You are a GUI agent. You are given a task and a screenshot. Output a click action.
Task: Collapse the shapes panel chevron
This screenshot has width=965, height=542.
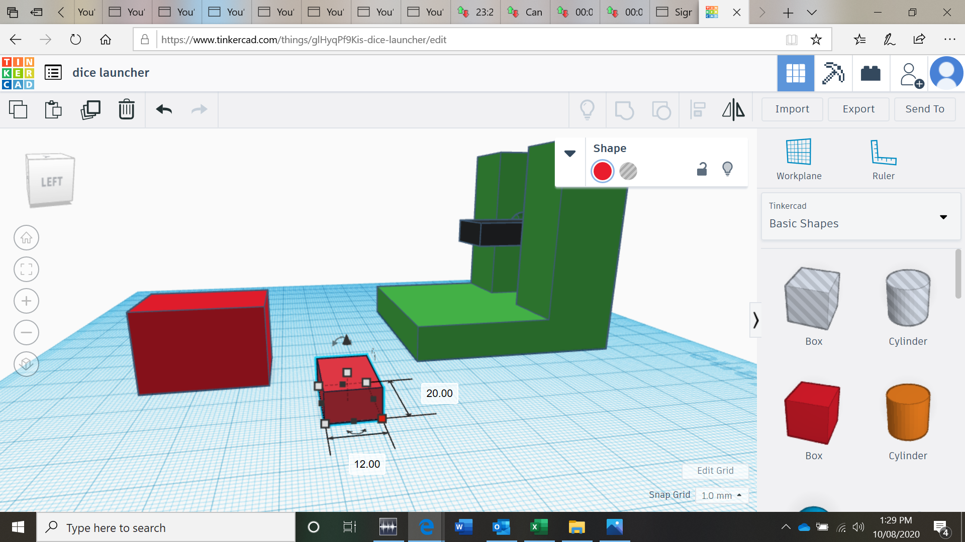[x=755, y=320]
